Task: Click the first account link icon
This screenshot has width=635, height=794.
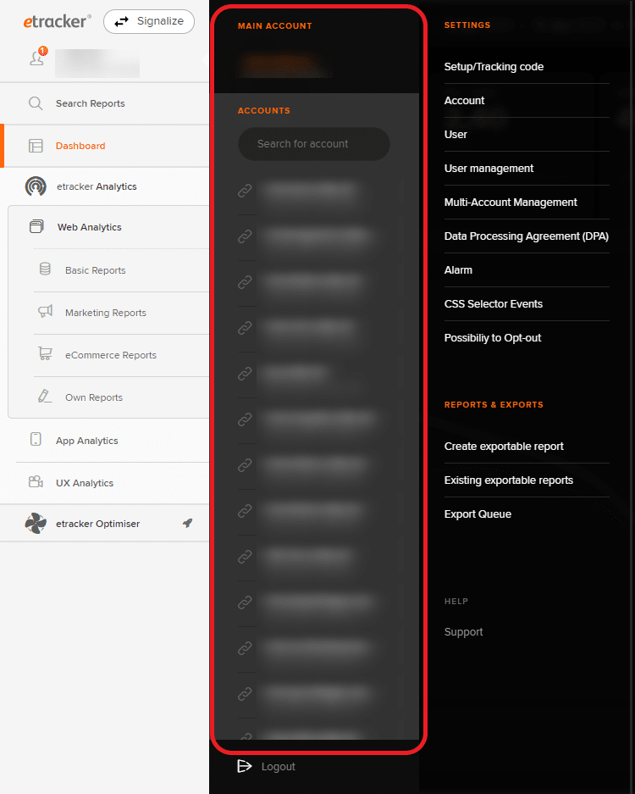Action: [245, 191]
